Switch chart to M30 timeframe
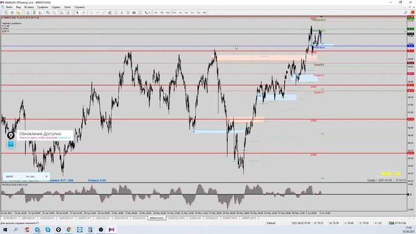 click(174, 12)
